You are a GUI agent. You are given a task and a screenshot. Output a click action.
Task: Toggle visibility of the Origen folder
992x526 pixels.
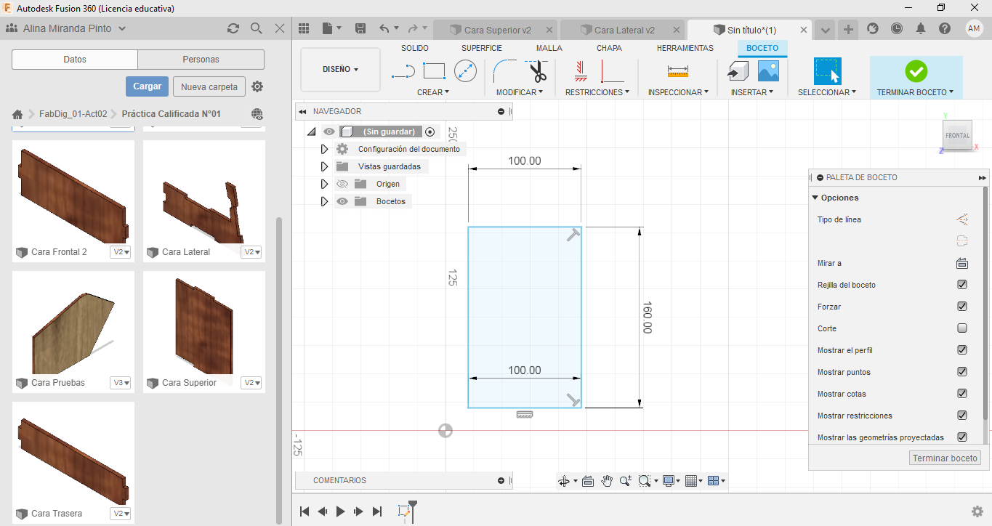[x=342, y=184]
